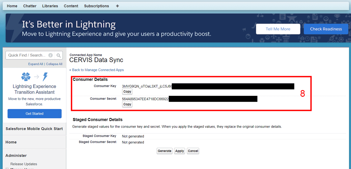Go to the Content tab
This screenshot has width=351, height=169.
71,6
